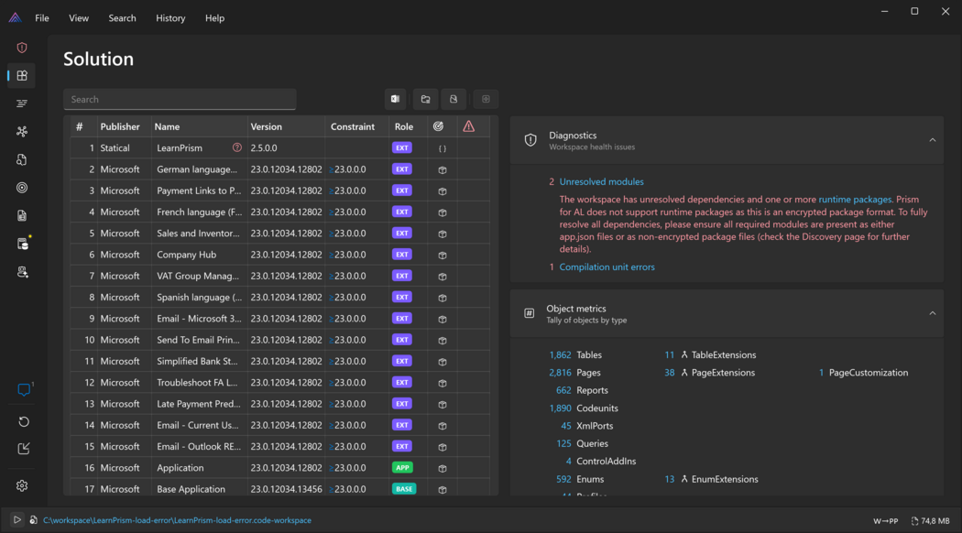The image size is (962, 533).
Task: Open the View menu
Action: coord(79,18)
